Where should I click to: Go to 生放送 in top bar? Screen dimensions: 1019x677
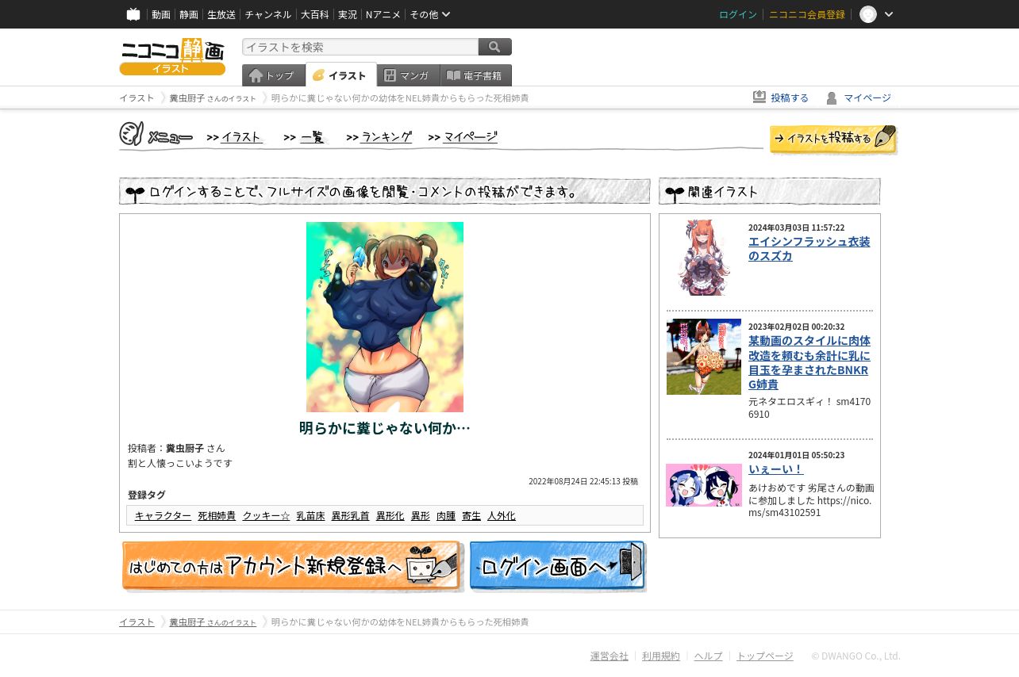pyautogui.click(x=221, y=14)
